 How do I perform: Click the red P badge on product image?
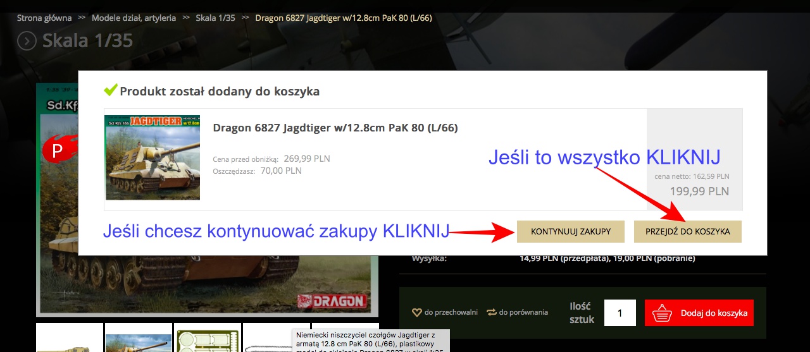[57, 151]
